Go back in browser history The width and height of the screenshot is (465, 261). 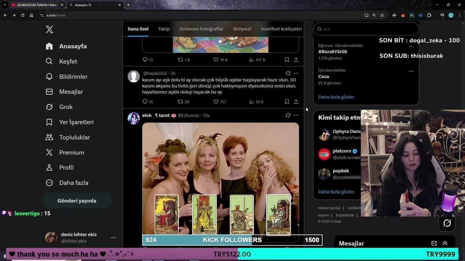click(5, 15)
